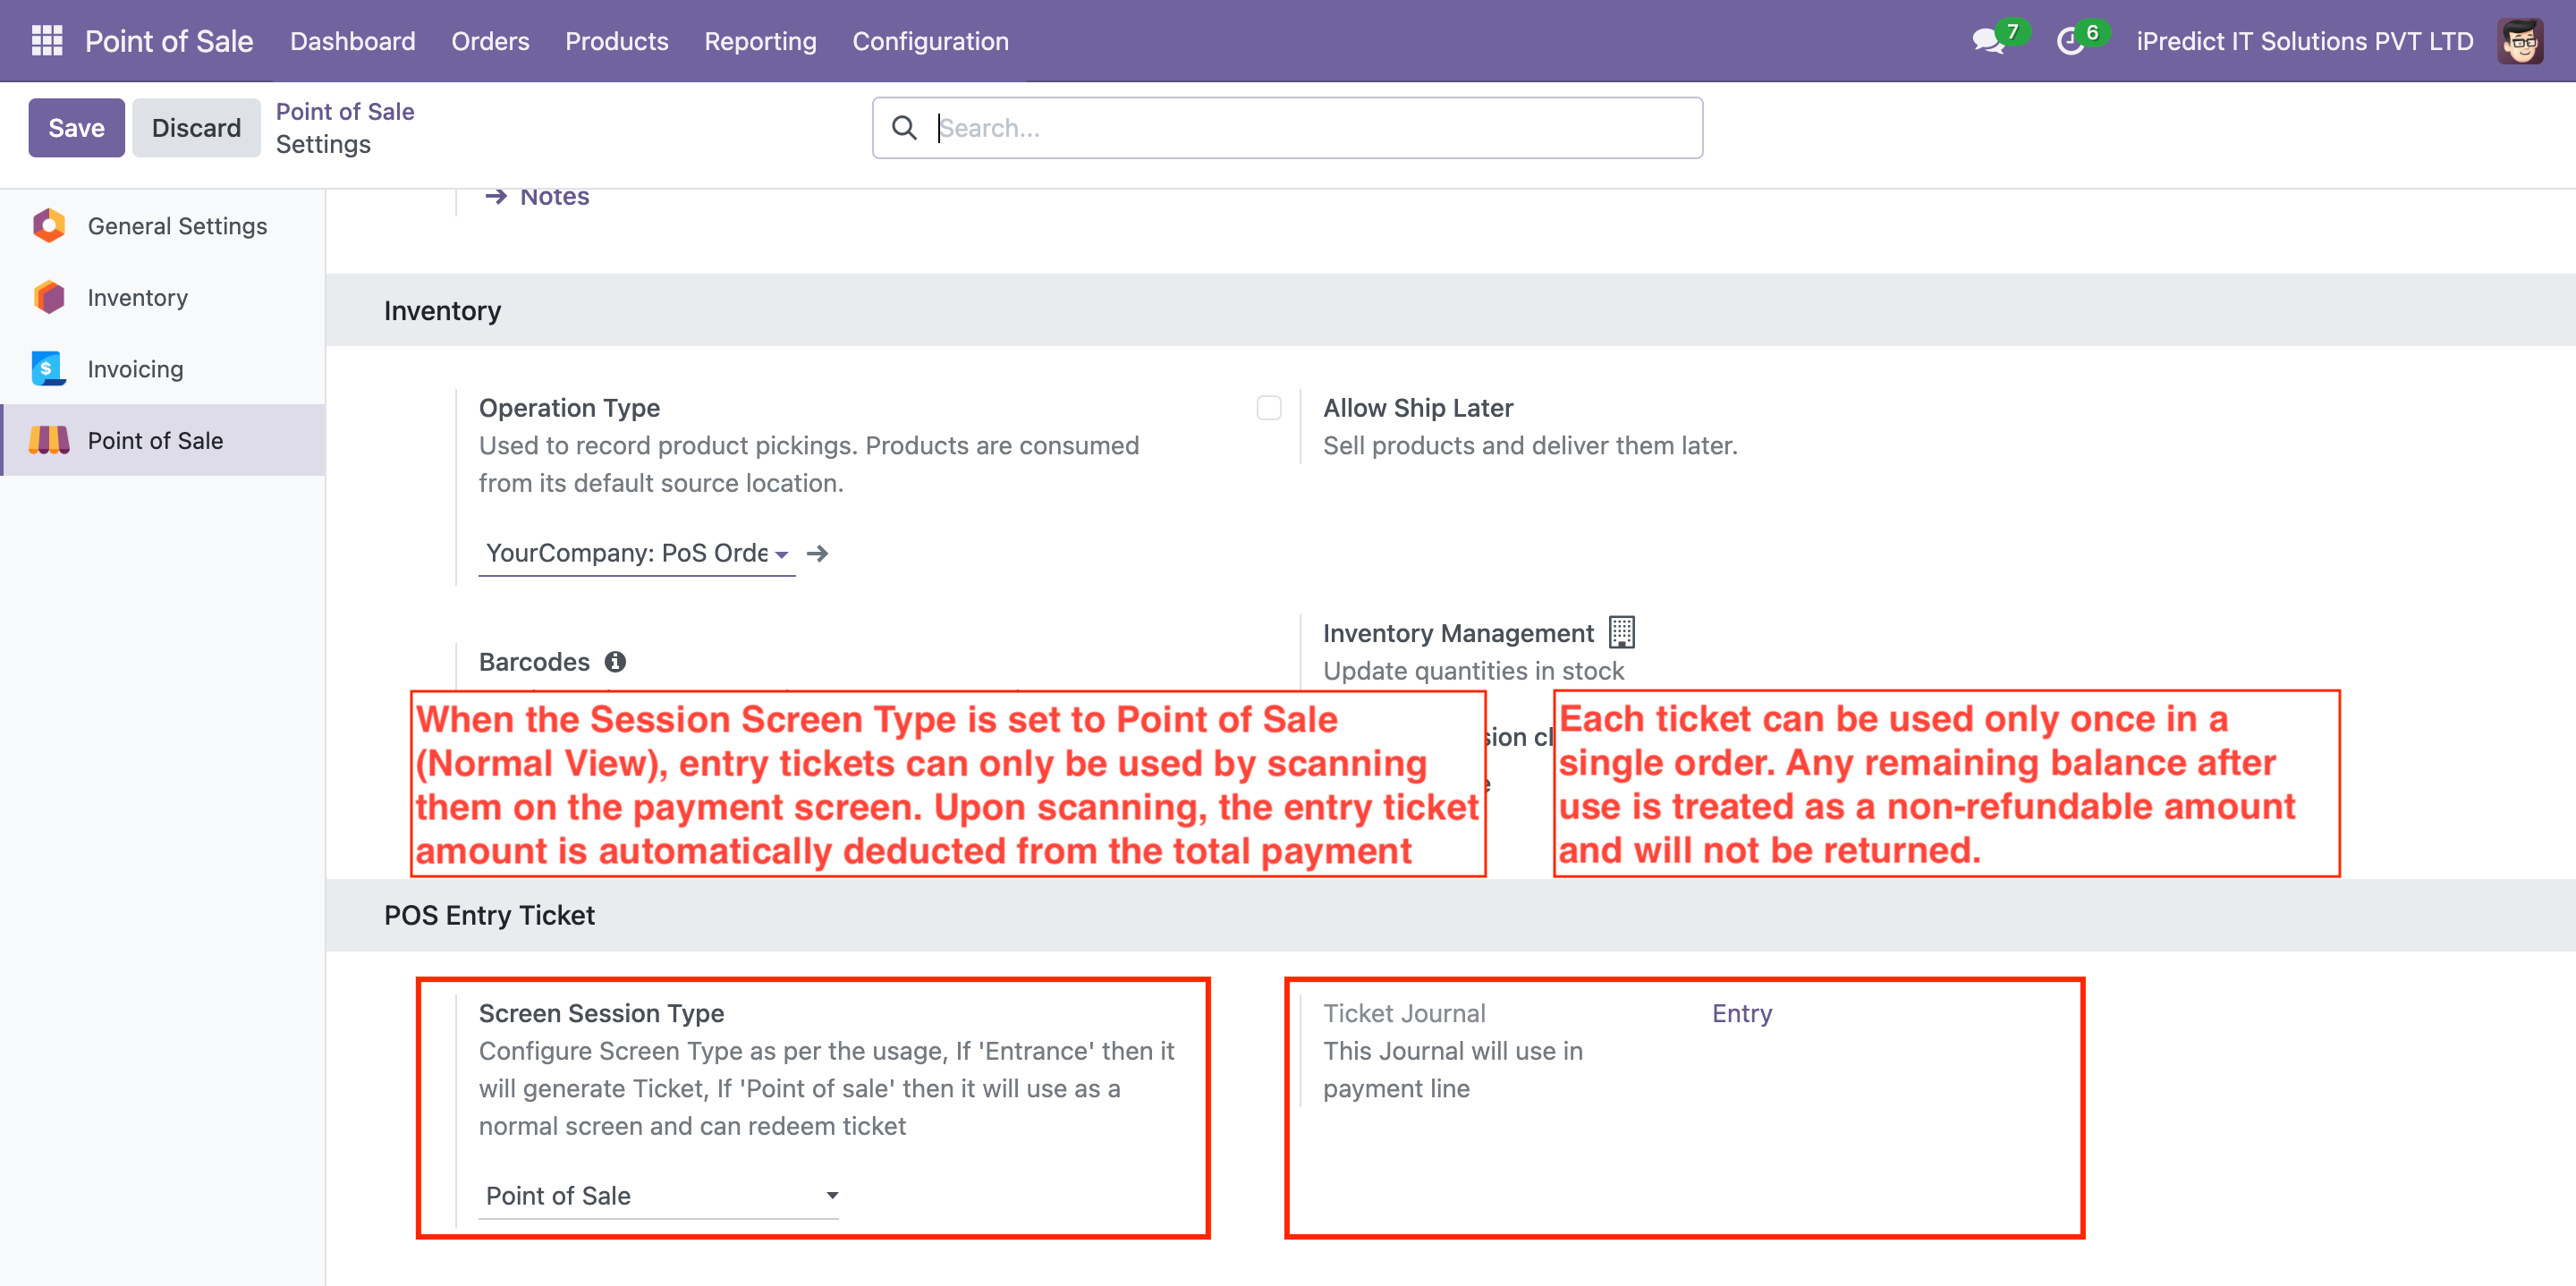The width and height of the screenshot is (2576, 1286).
Task: Open the activities clock icon
Action: click(2069, 41)
